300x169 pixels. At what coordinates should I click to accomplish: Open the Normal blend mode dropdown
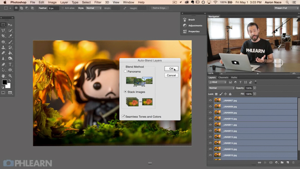click(x=221, y=88)
